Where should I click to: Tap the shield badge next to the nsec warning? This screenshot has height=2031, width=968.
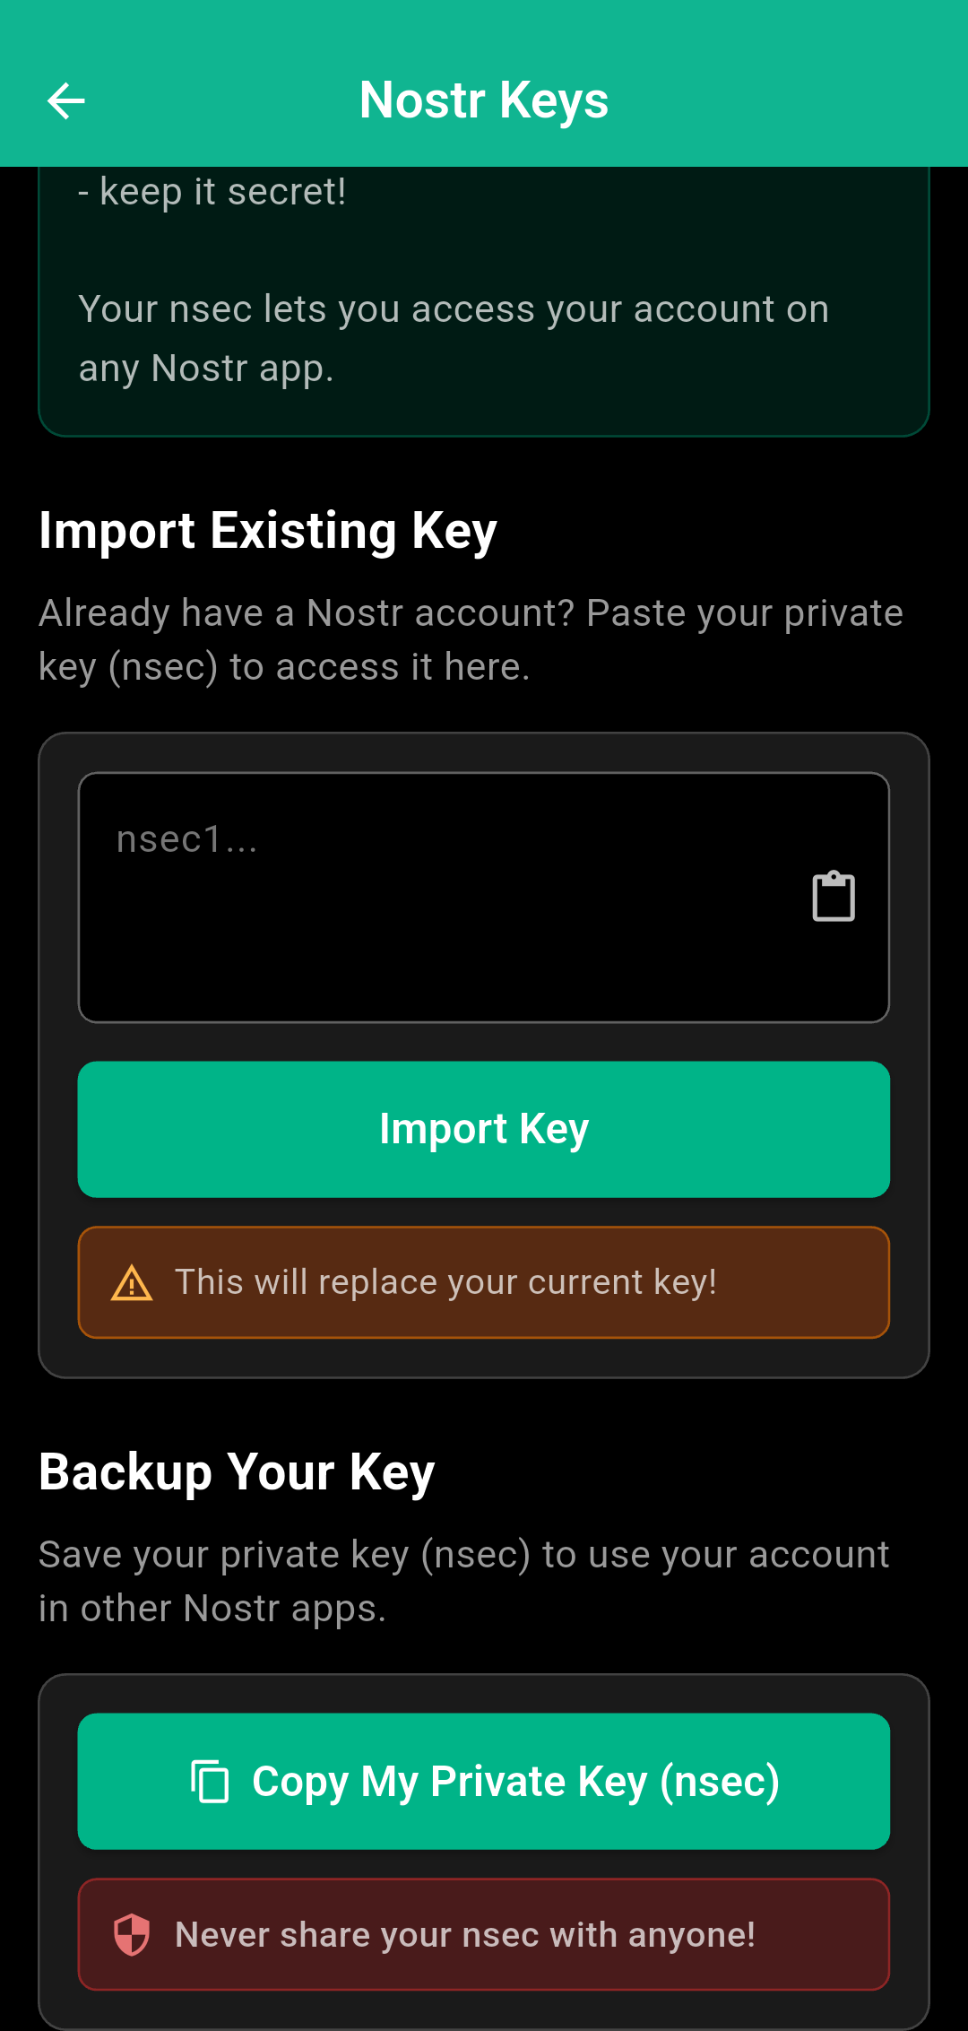coord(133,1934)
